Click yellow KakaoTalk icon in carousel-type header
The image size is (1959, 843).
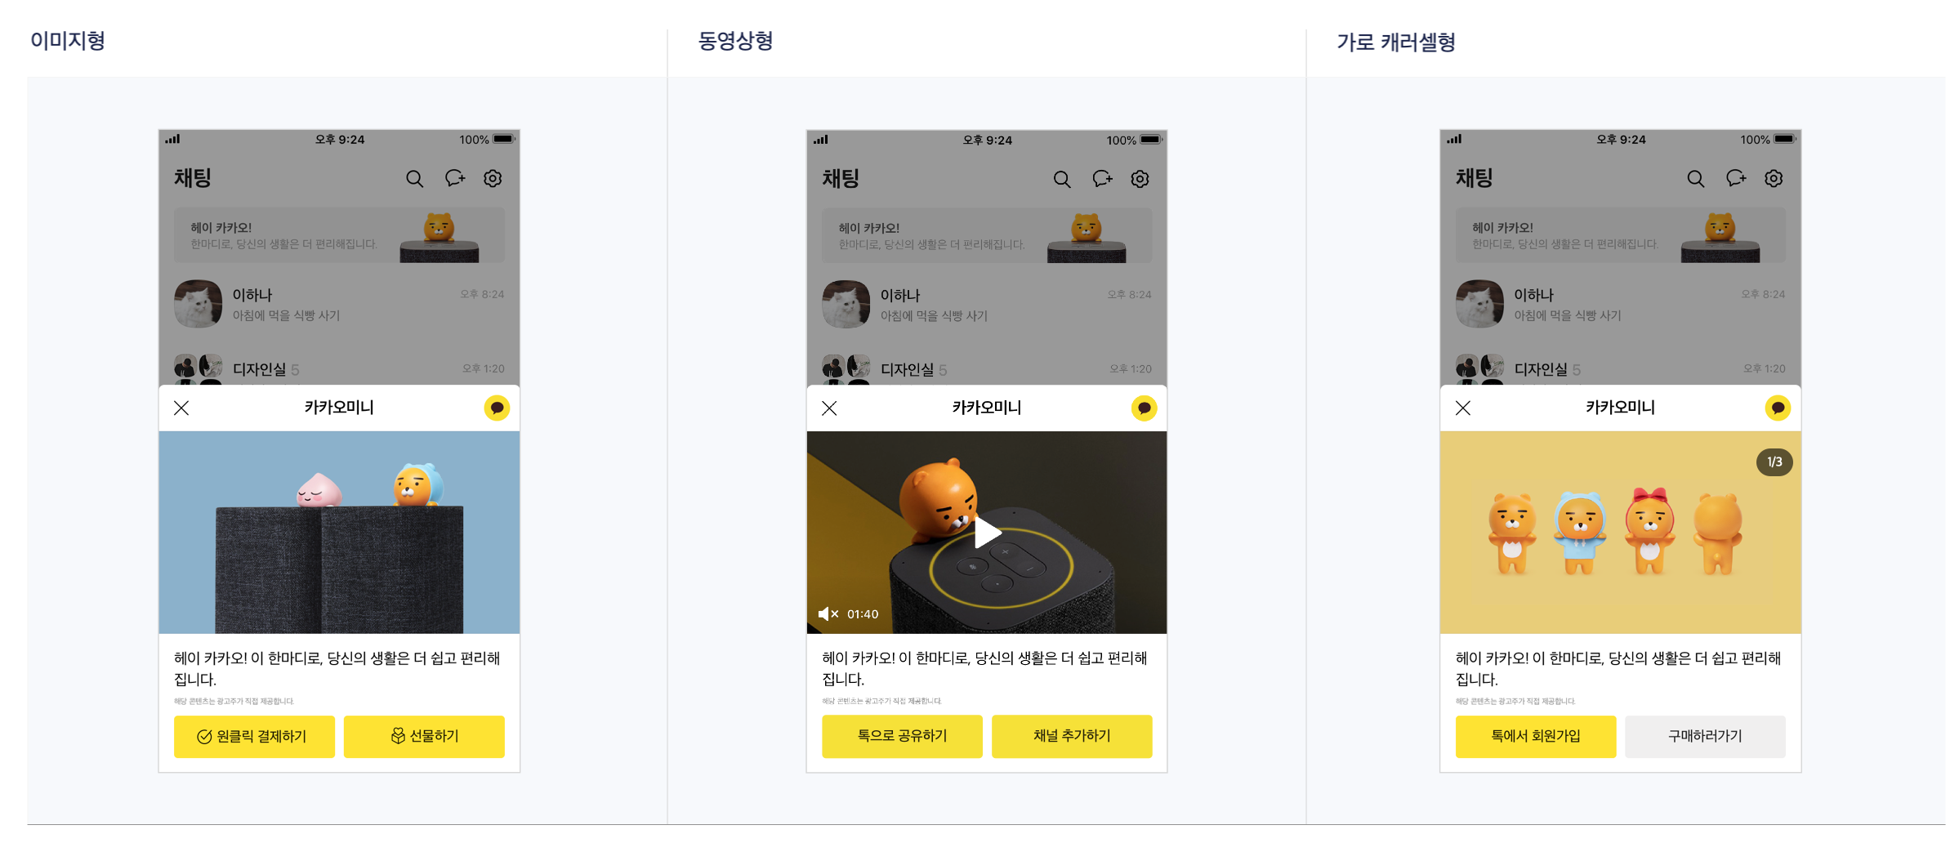point(1778,408)
